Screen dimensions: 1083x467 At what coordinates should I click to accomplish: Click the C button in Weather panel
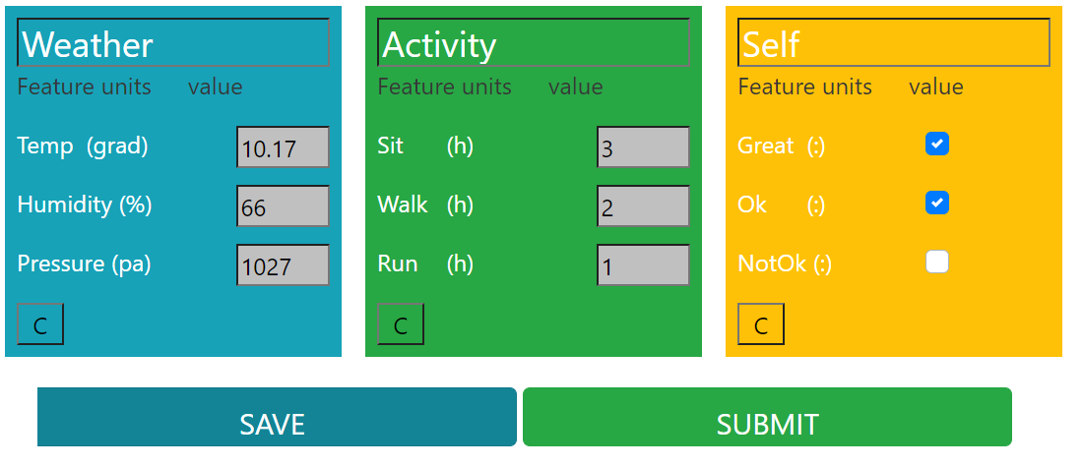[40, 323]
